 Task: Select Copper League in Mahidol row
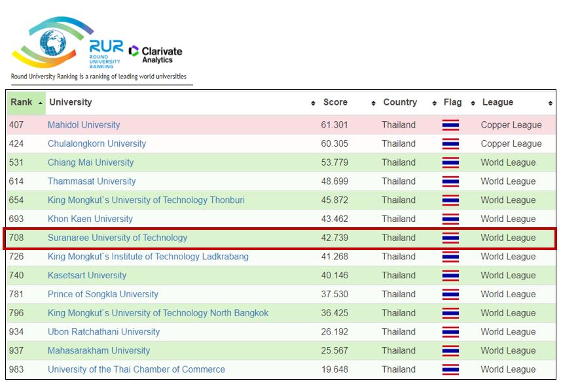click(511, 125)
